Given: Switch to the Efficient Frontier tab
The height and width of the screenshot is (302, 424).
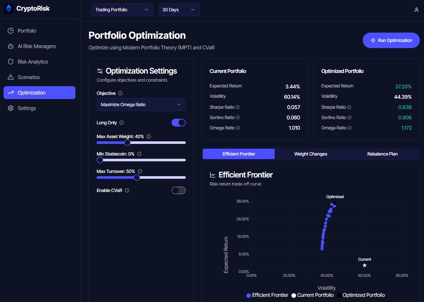Looking at the screenshot, I should click(x=239, y=154).
